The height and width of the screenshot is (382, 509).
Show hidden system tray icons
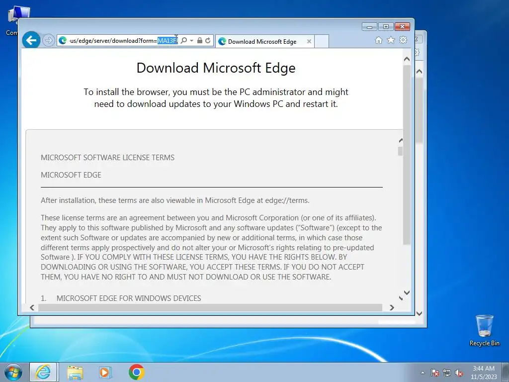pyautogui.click(x=423, y=373)
